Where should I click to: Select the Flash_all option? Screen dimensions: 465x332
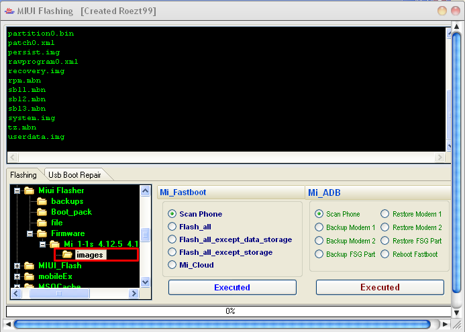coord(172,227)
